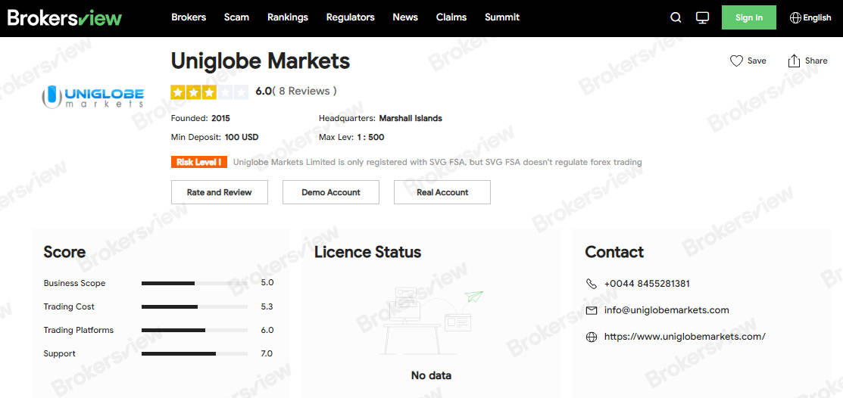Click the Support label in Score
The image size is (843, 398).
59,353
